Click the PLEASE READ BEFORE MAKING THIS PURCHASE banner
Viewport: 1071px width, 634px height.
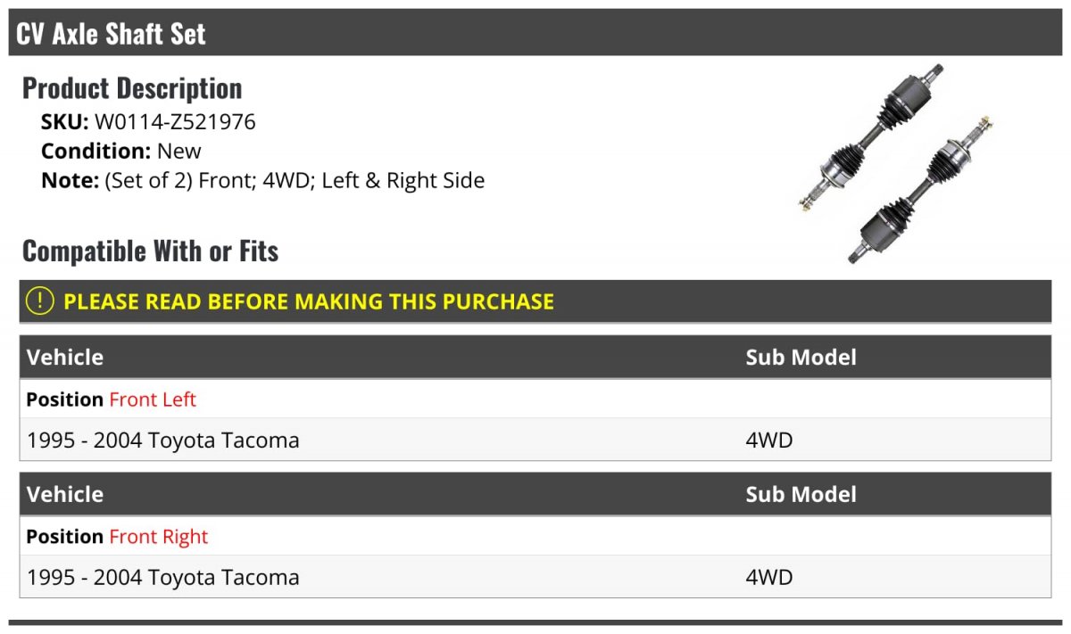(x=535, y=301)
